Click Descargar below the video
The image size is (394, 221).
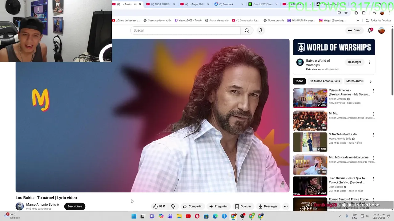[268, 206]
